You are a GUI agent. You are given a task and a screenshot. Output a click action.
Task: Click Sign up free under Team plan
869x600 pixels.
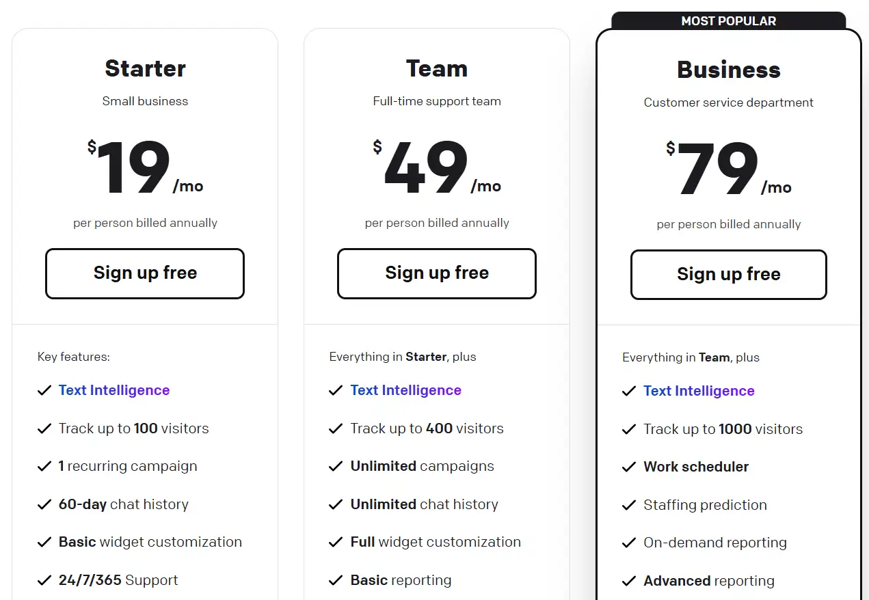(437, 273)
